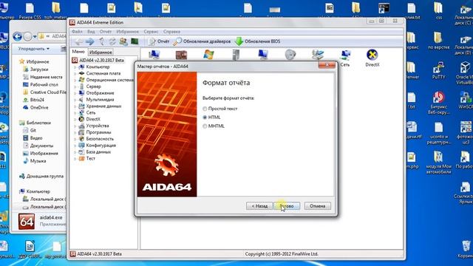Screen dimensions: 473x266
Task: Expand the Программы tree node
Action: (x=75, y=132)
